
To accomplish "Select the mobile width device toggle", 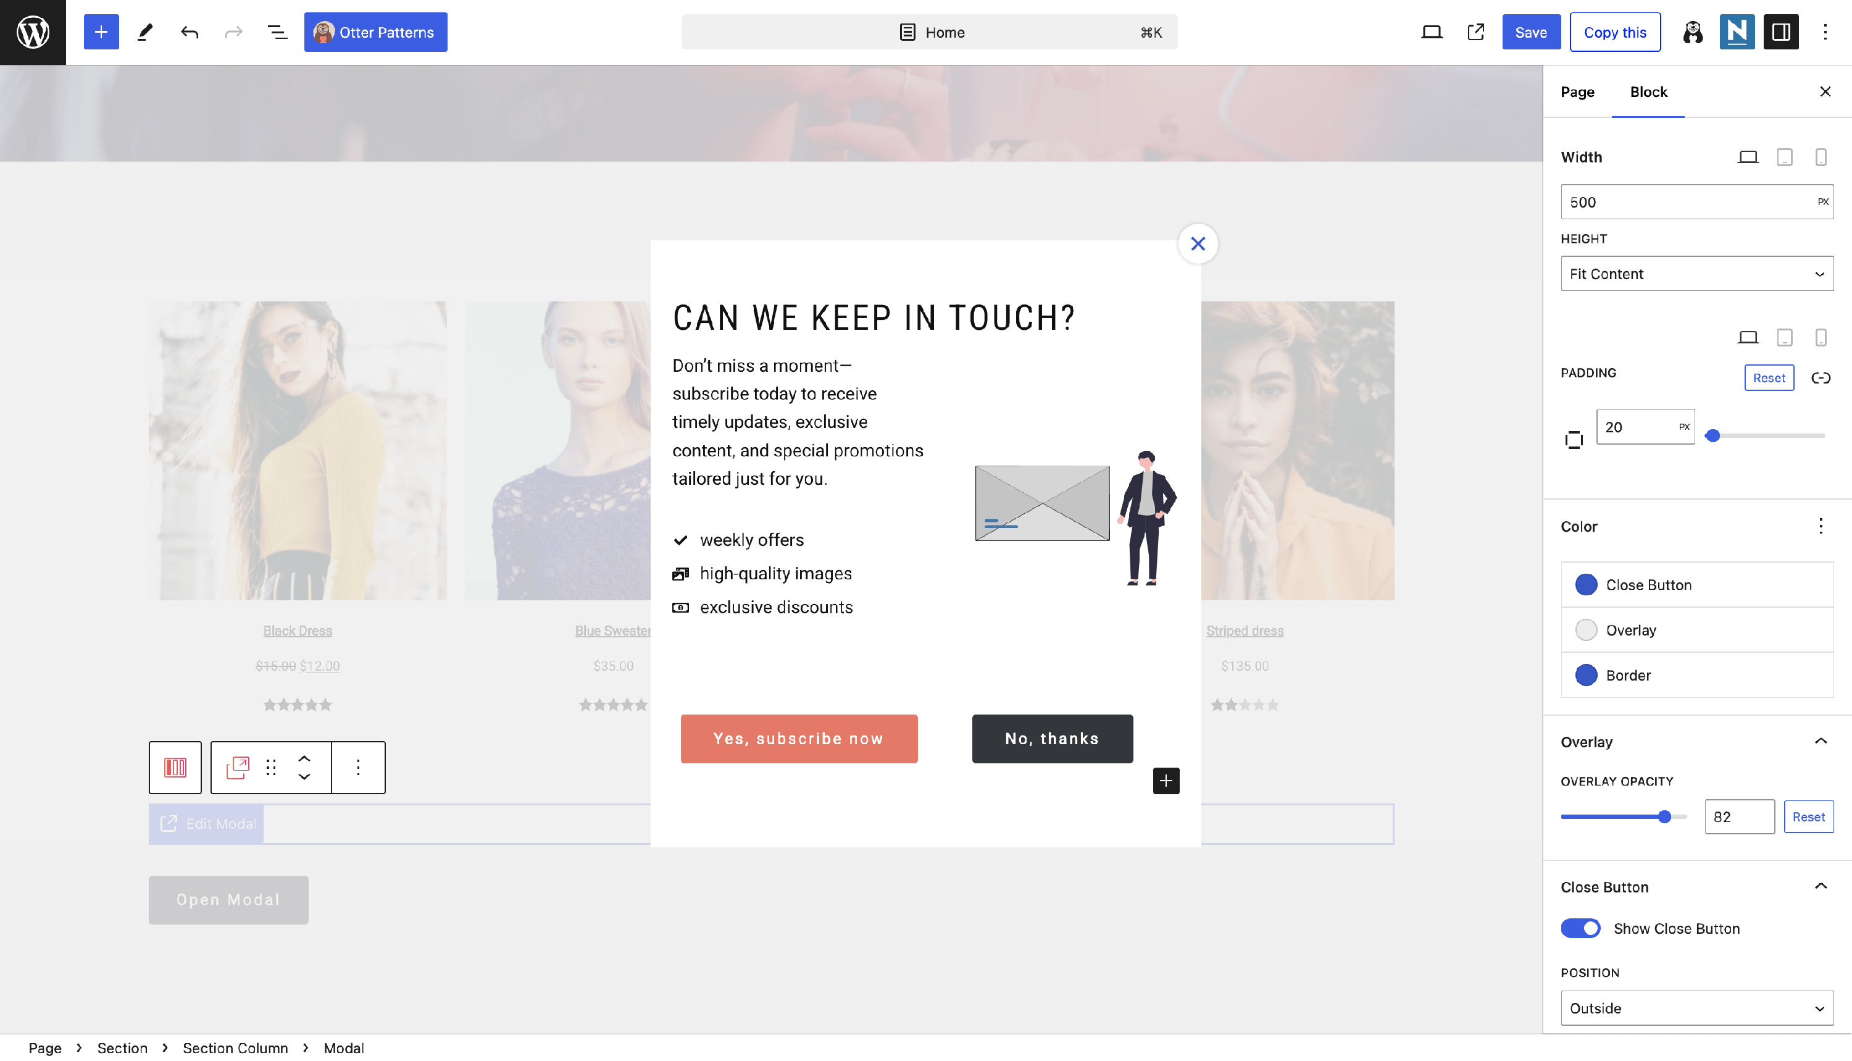I will coord(1821,157).
